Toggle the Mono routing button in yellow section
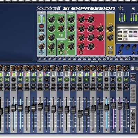138x138 pixels. [x=110, y=52]
